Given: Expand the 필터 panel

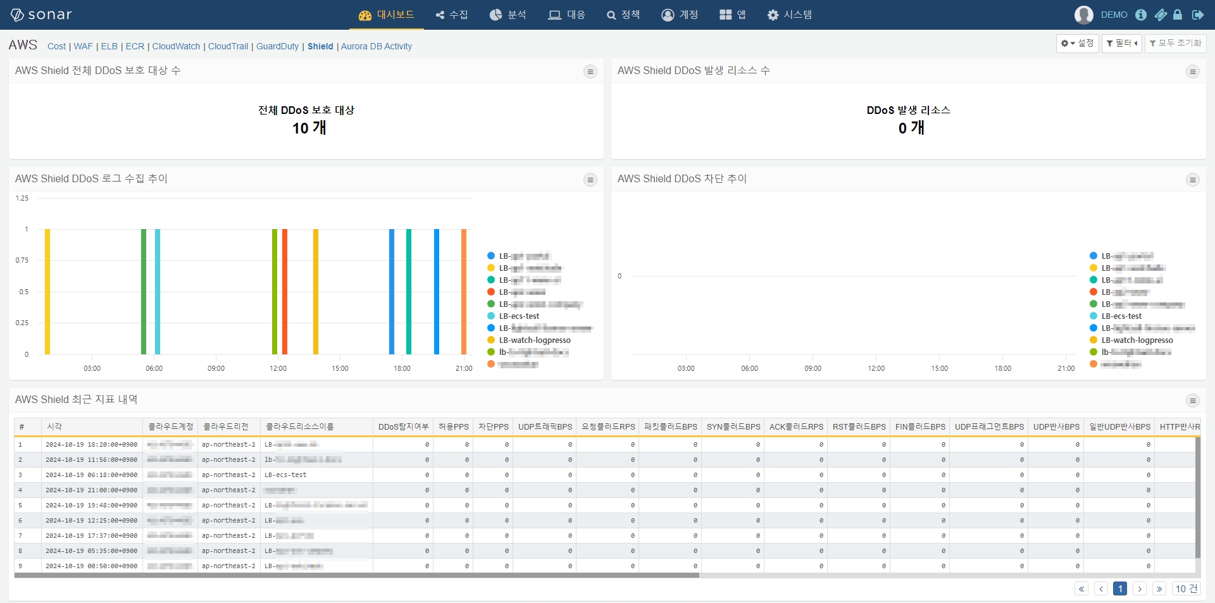Looking at the screenshot, I should pos(1121,43).
